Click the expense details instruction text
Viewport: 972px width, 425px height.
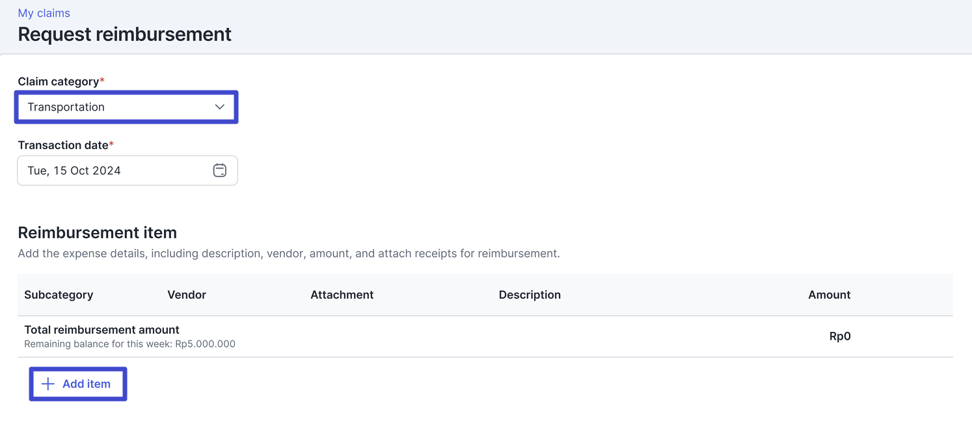tap(289, 253)
